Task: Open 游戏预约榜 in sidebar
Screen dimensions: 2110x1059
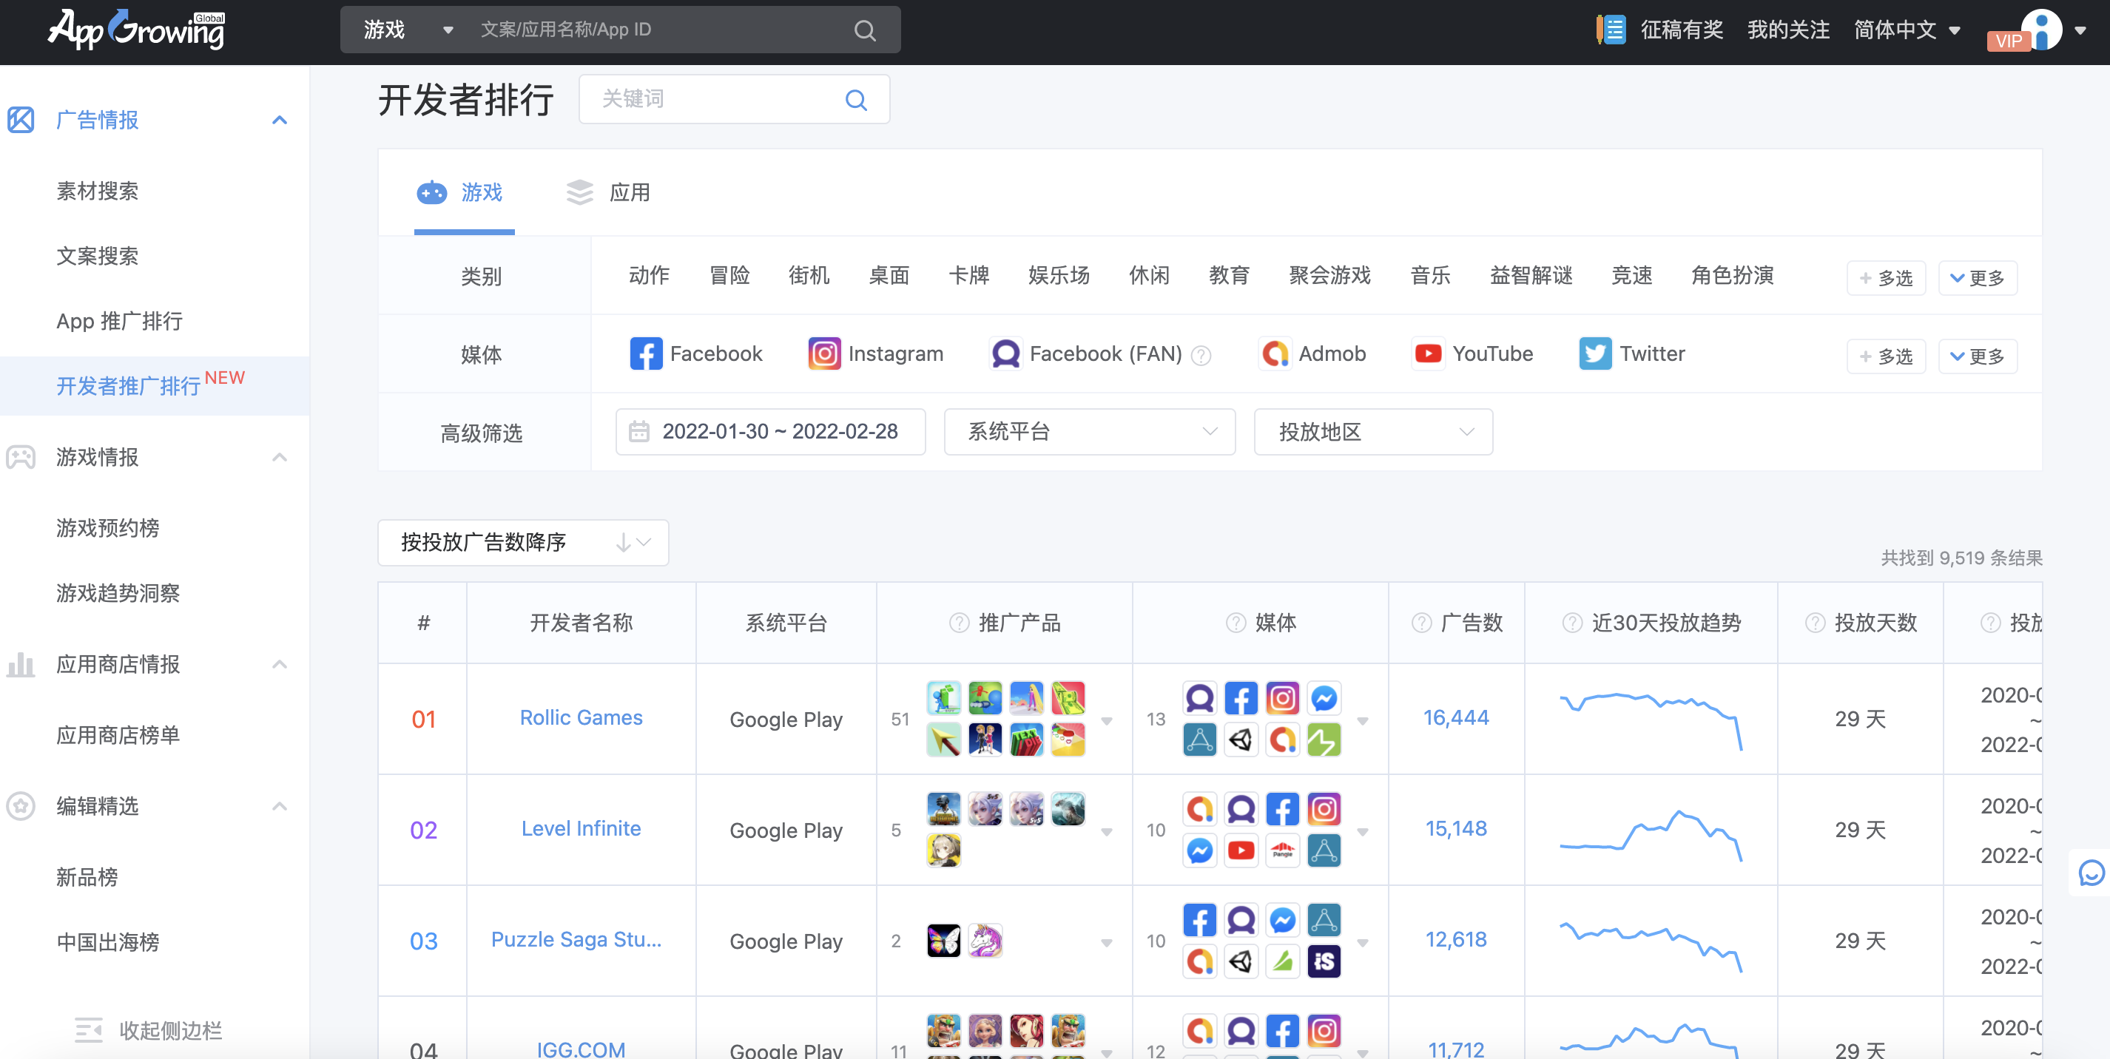Action: [107, 528]
